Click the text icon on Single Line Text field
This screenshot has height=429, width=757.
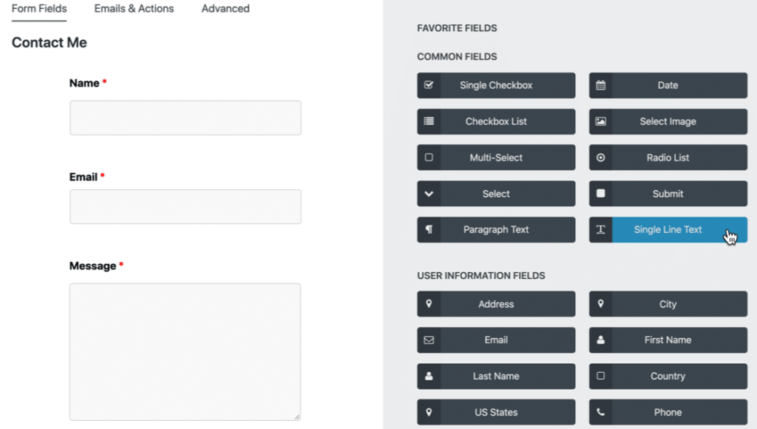click(600, 229)
